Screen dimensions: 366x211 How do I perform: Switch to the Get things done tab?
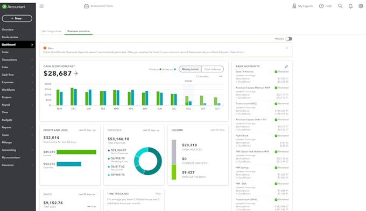[x=52, y=31]
